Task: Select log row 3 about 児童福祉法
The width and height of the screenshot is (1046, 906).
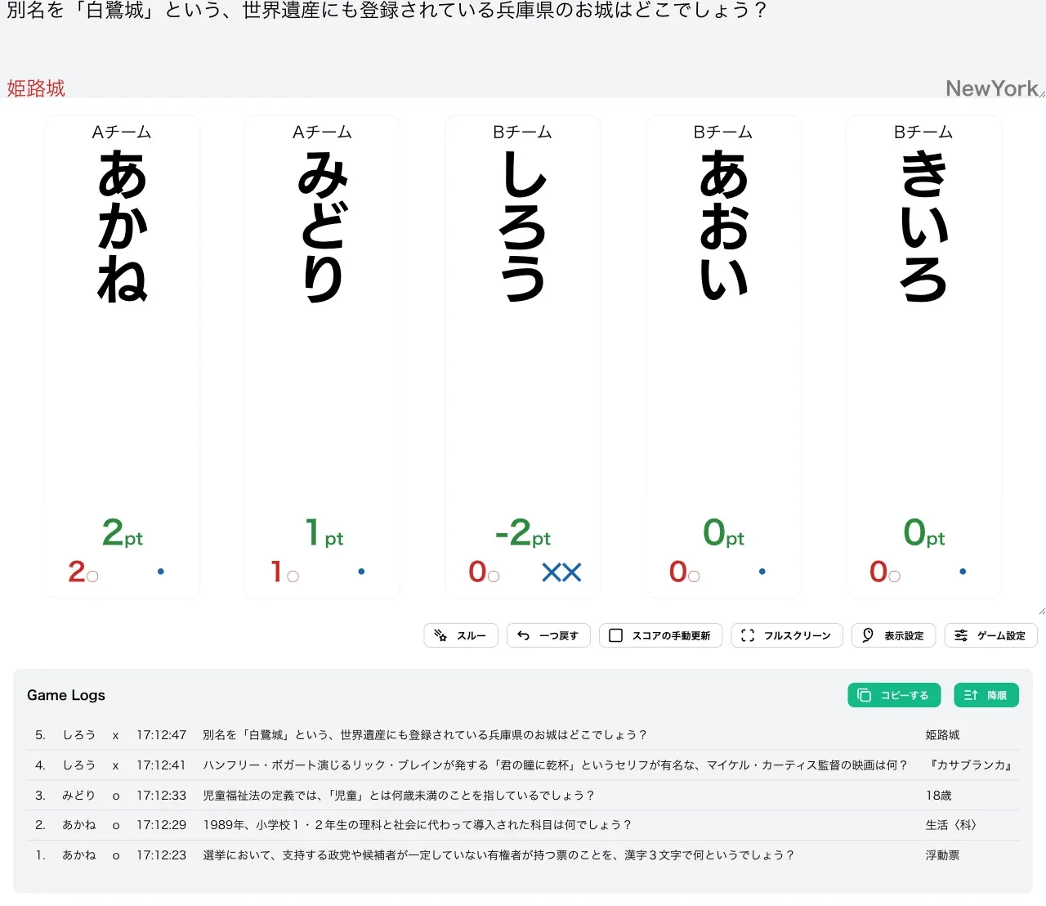Action: (x=523, y=796)
